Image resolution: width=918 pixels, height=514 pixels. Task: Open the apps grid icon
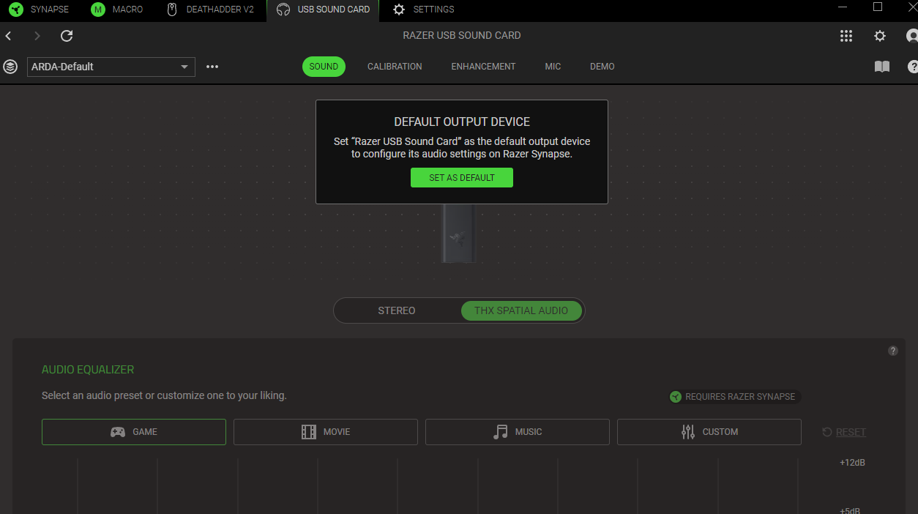click(846, 36)
